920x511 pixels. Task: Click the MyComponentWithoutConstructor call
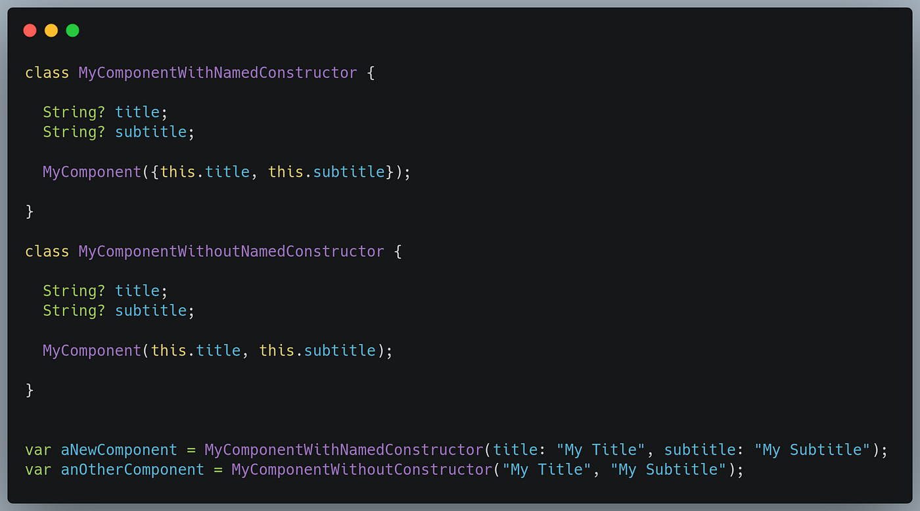(x=362, y=470)
